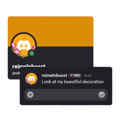120x113 pixels.
Task: Click the mushroom decoration on small chat avatar
Action: pos(28,81)
